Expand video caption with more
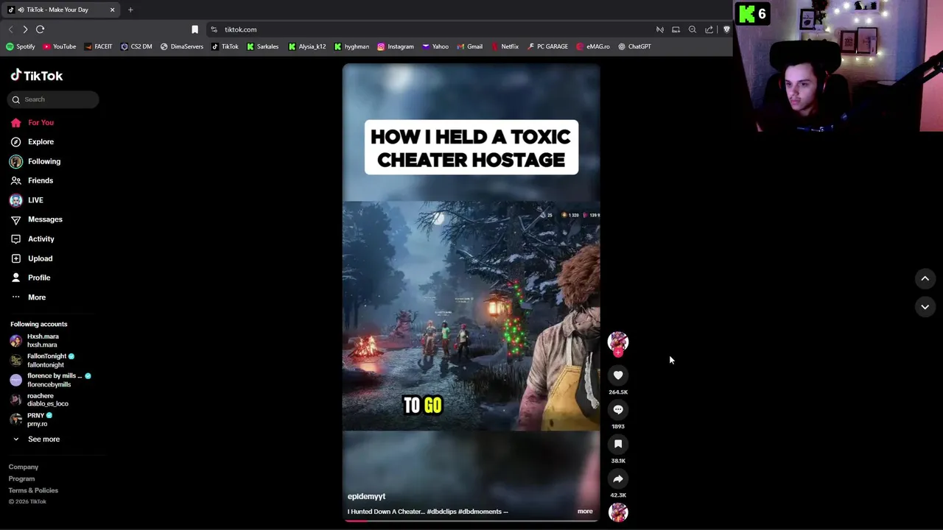The image size is (943, 530). tap(585, 512)
